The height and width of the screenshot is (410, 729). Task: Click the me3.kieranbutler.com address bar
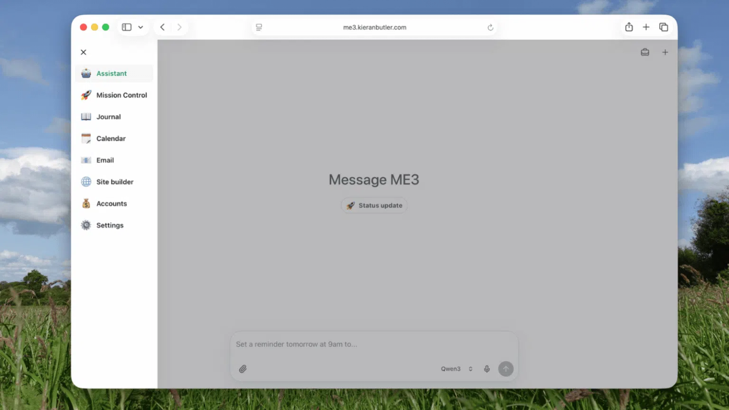click(374, 28)
